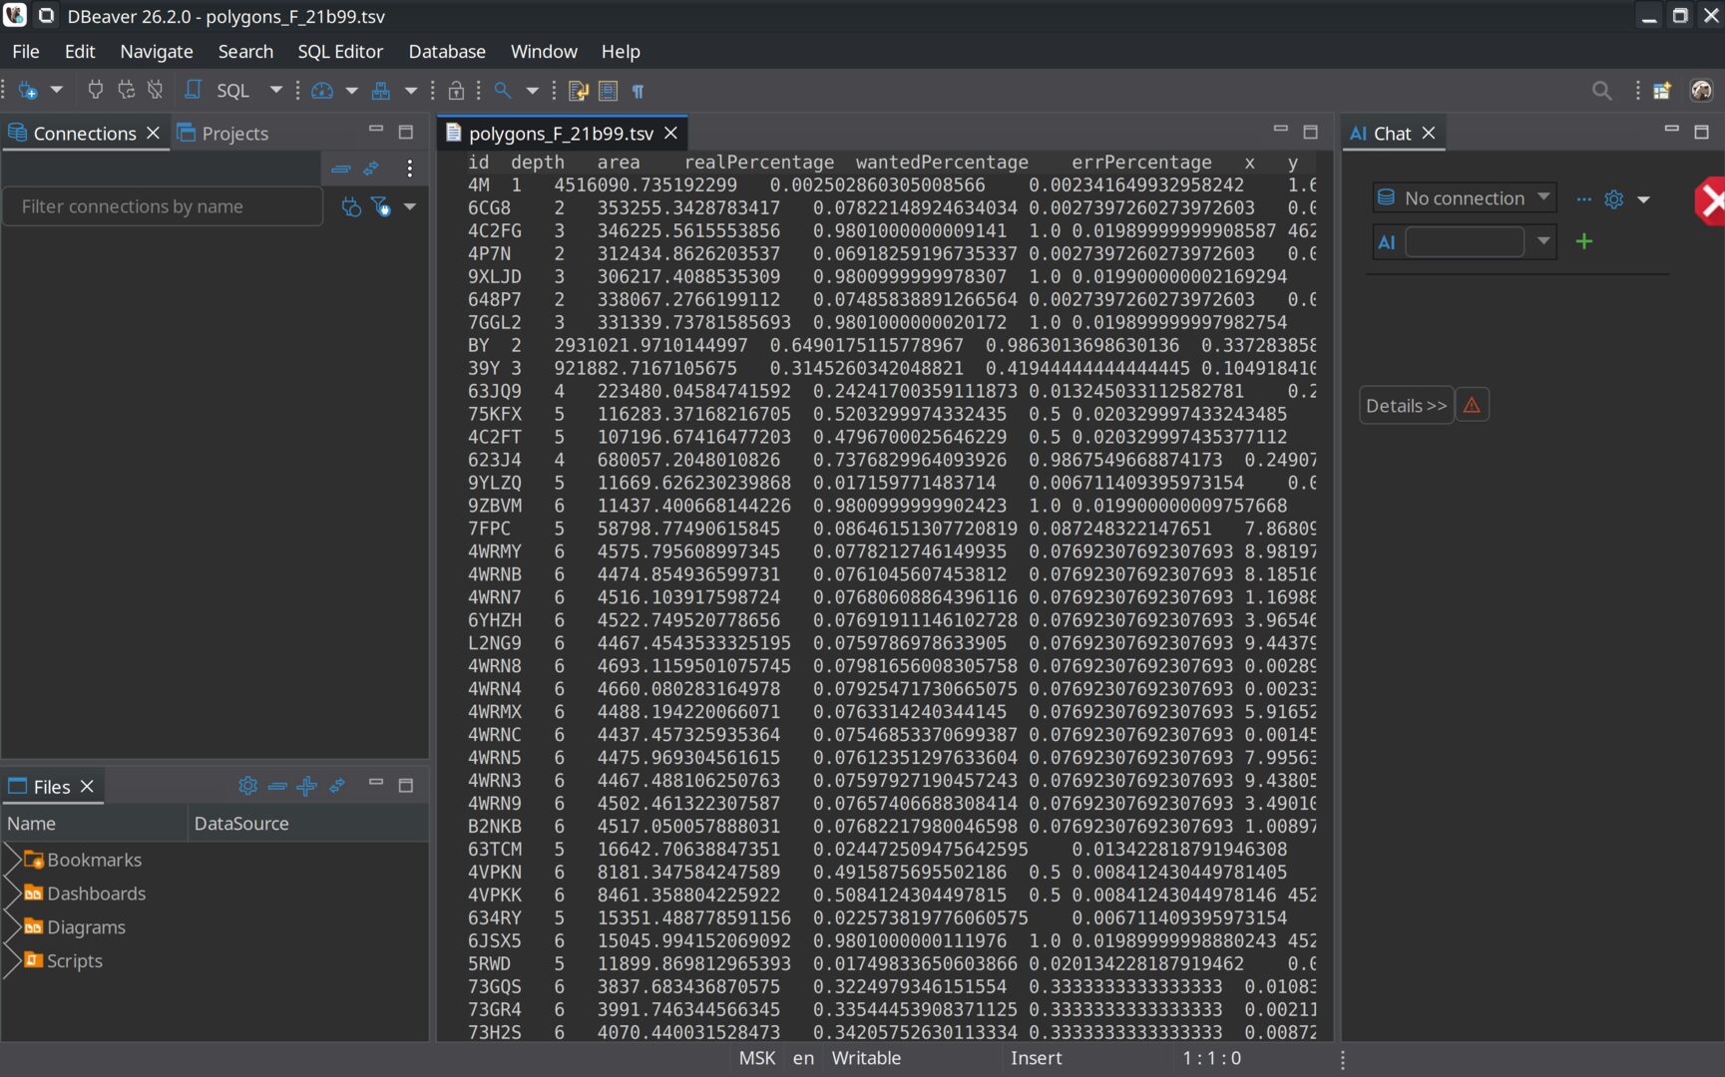Open dropdown beside dashboard gauge icon
Screen dimensions: 1725x1077
(351, 91)
